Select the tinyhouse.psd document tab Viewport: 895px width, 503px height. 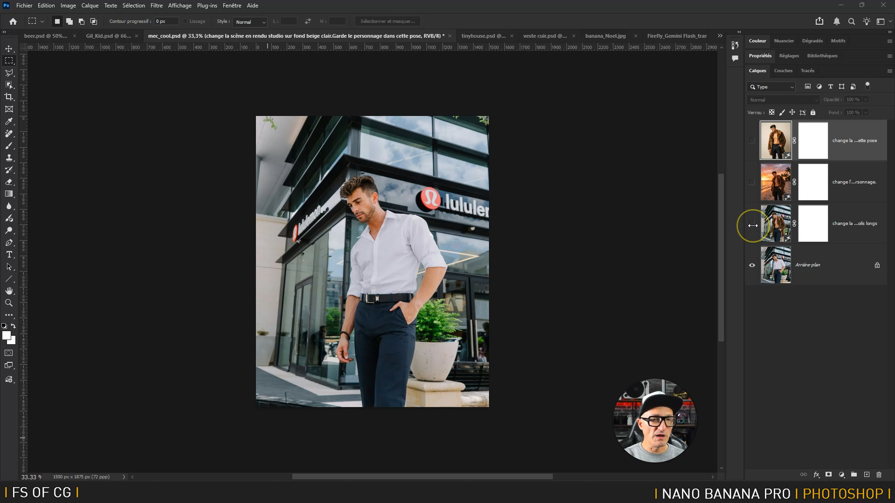click(483, 36)
